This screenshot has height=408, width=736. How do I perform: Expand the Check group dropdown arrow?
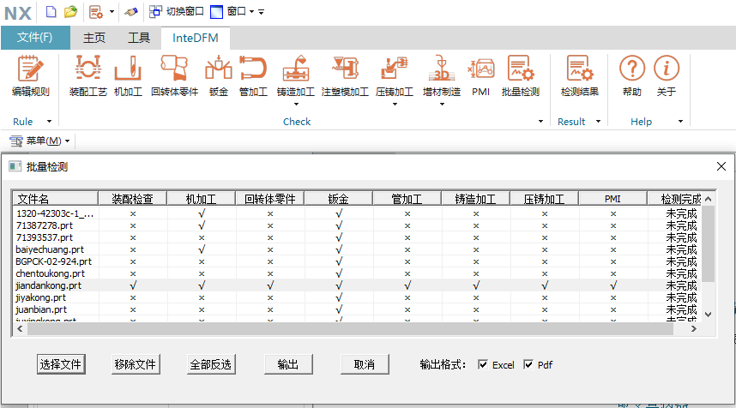click(x=540, y=122)
